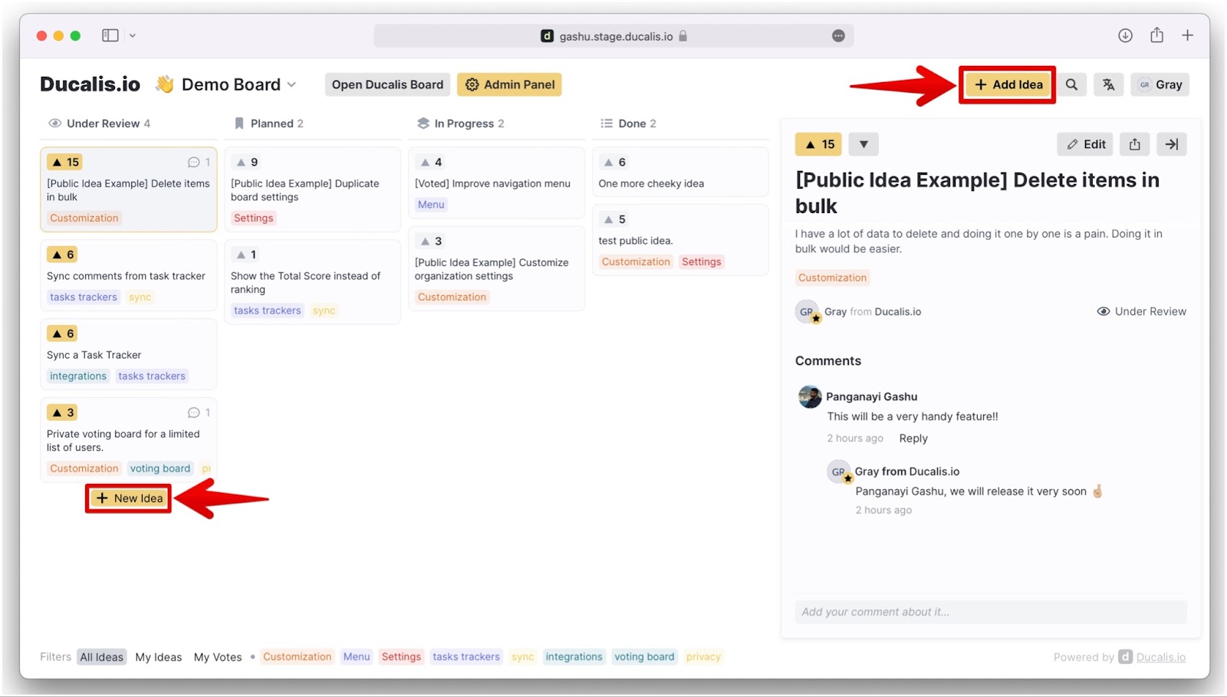Click the Planned column header
This screenshot has width=1227, height=697.
(x=268, y=123)
